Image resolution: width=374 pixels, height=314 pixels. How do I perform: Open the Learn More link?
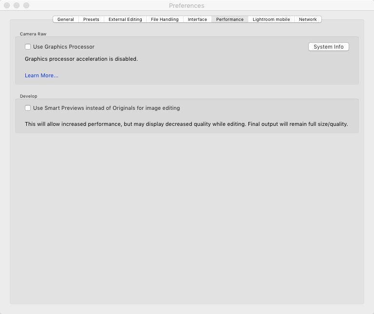pyautogui.click(x=41, y=75)
